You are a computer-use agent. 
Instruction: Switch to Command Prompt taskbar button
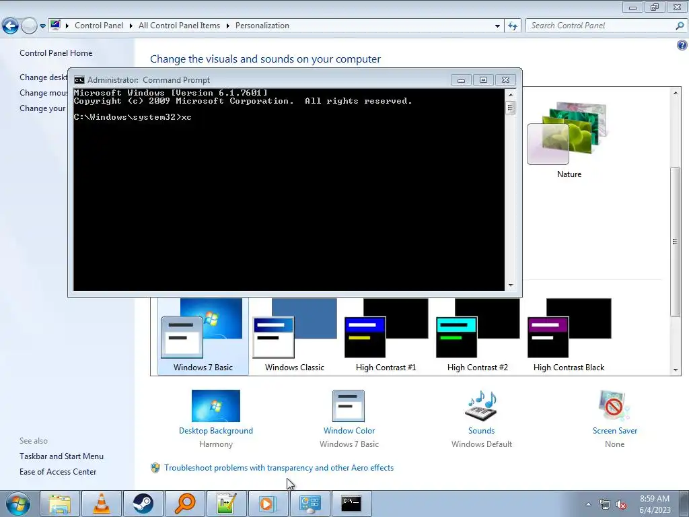(x=351, y=504)
